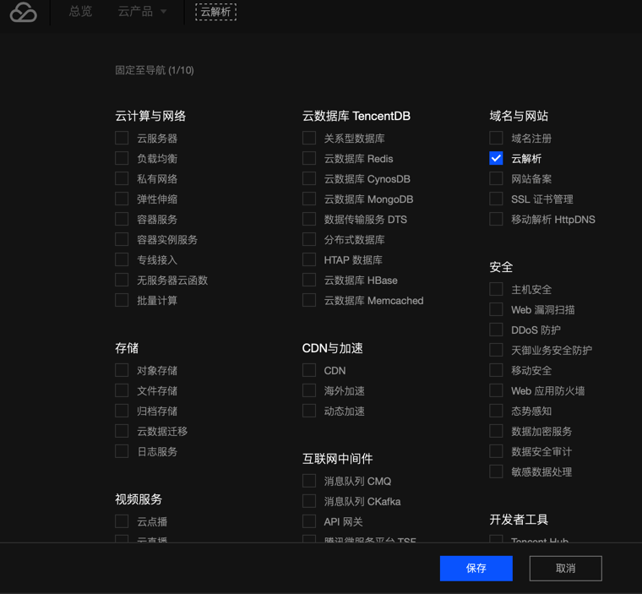Select API 网关 checkbox
This screenshot has width=642, height=594.
click(309, 521)
